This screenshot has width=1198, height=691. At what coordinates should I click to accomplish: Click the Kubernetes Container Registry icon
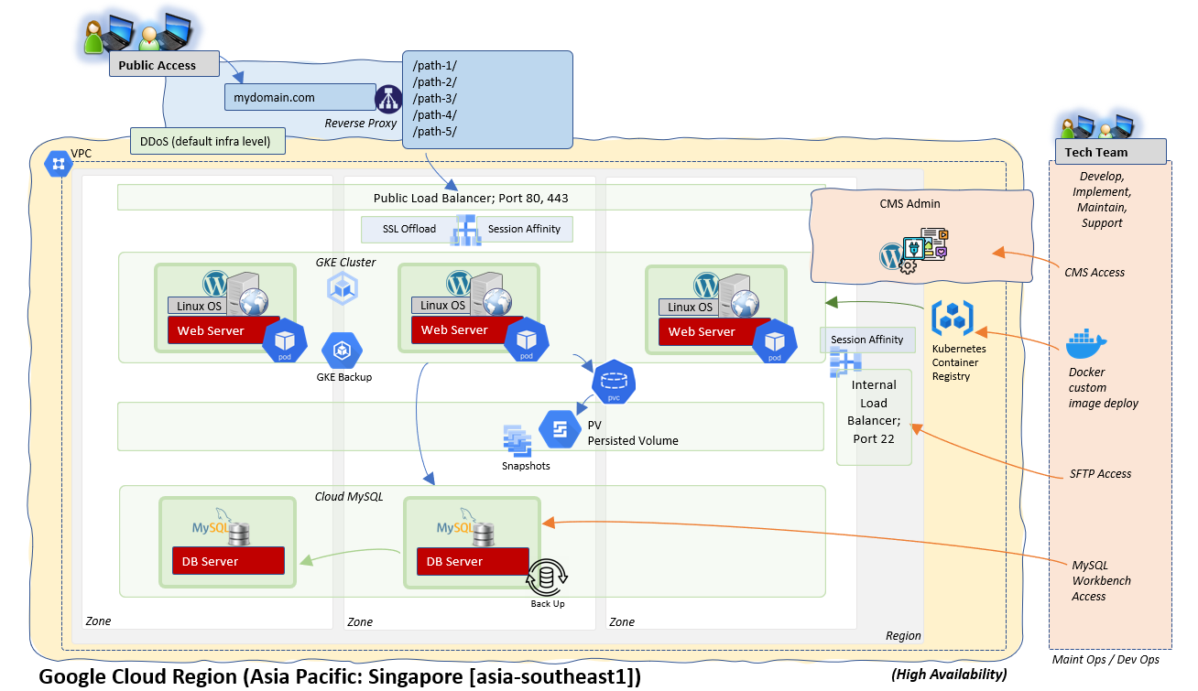[953, 319]
